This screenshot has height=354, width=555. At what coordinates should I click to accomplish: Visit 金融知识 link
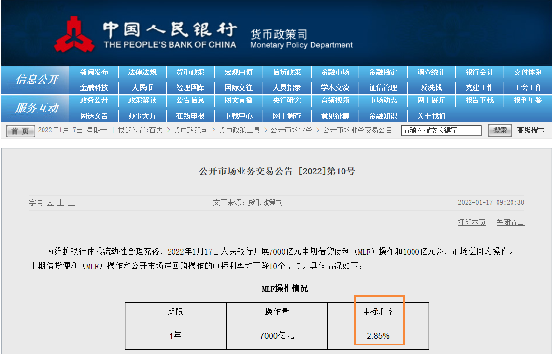tap(383, 116)
